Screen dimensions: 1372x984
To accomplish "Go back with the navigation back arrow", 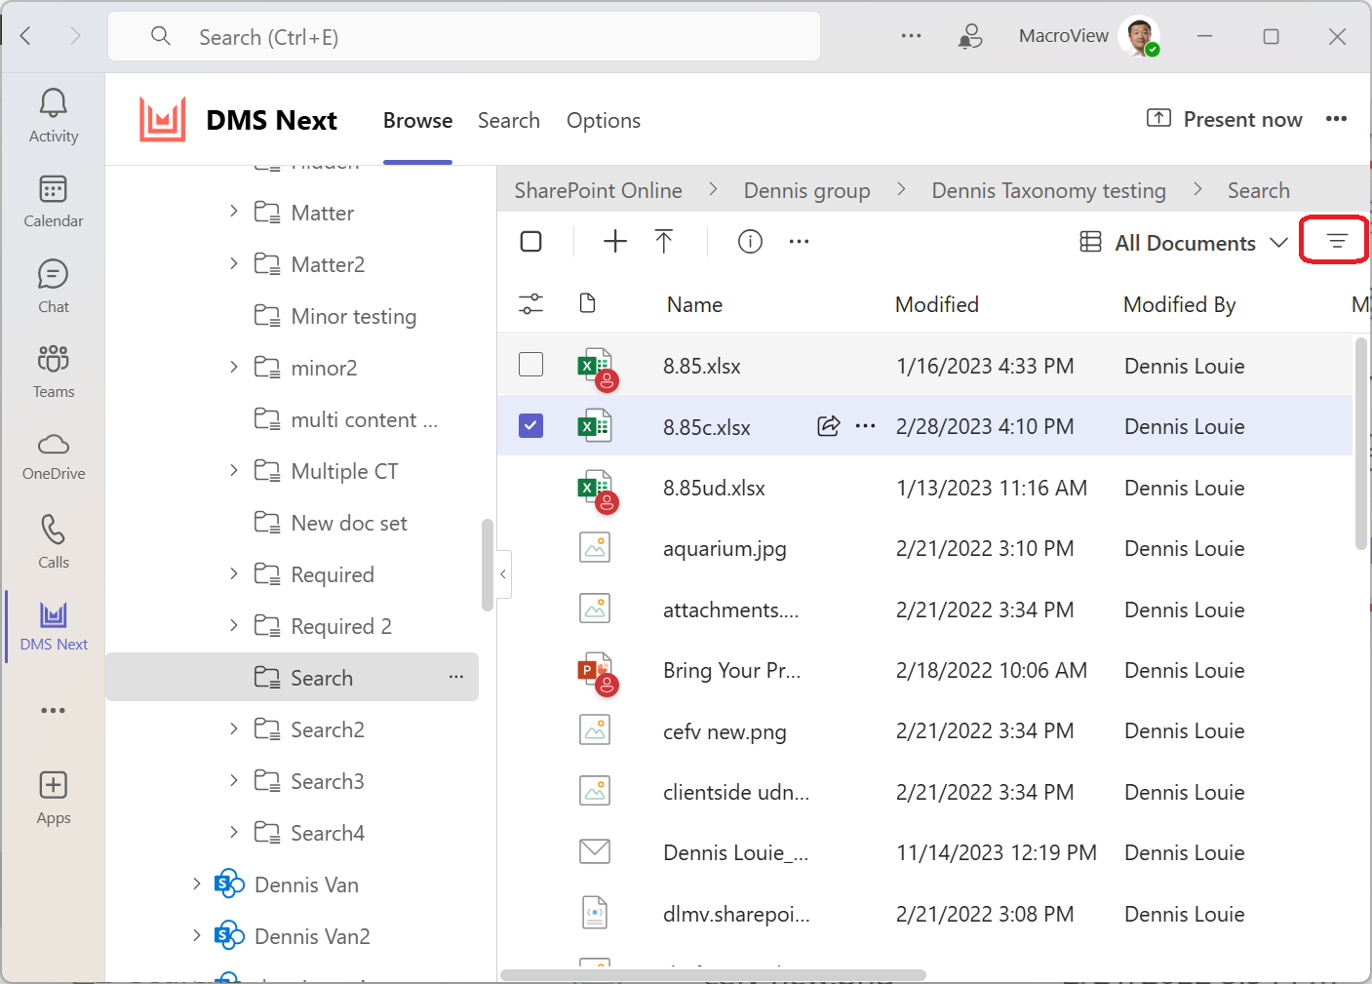I will point(26,36).
